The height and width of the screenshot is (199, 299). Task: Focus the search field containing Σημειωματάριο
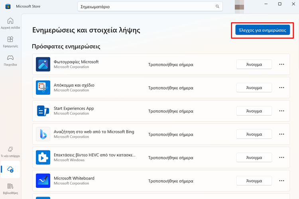[150, 6]
